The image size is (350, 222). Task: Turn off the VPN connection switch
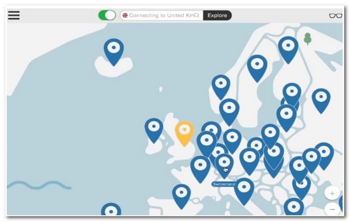click(107, 15)
